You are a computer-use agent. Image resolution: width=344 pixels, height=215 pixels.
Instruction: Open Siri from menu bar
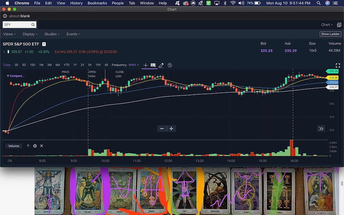[x=327, y=3]
